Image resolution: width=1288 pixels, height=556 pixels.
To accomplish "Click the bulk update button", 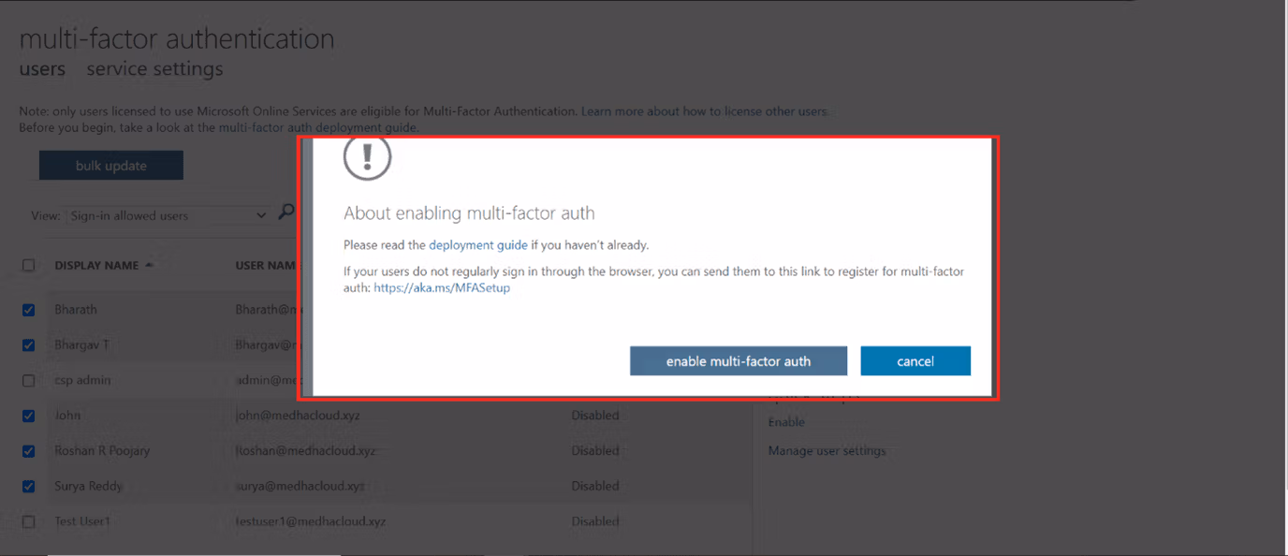I will (110, 165).
